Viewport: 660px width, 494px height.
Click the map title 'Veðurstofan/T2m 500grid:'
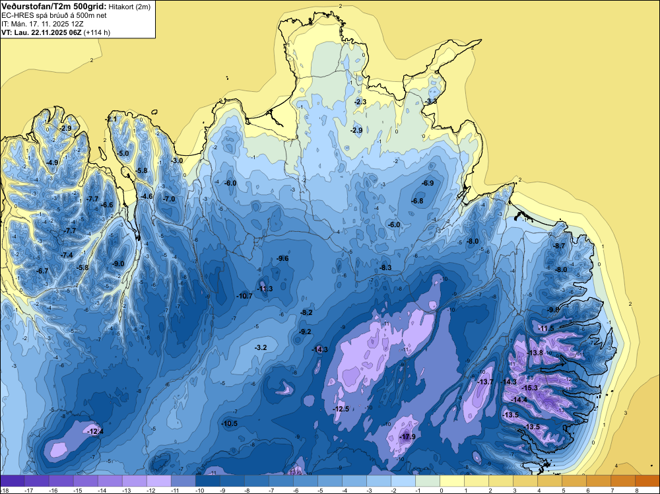pos(53,7)
